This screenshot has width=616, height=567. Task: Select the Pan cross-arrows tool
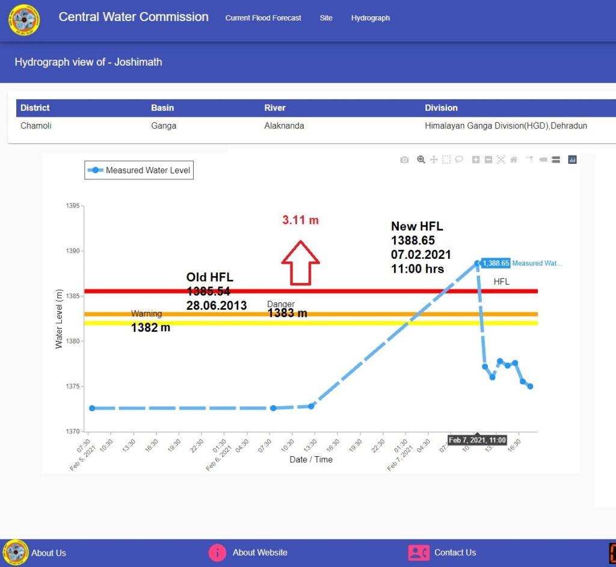point(433,160)
